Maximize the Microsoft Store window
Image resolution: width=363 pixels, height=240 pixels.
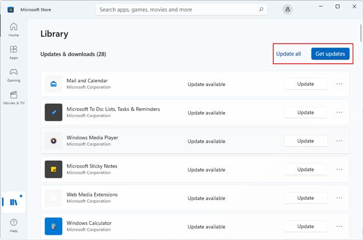click(338, 7)
